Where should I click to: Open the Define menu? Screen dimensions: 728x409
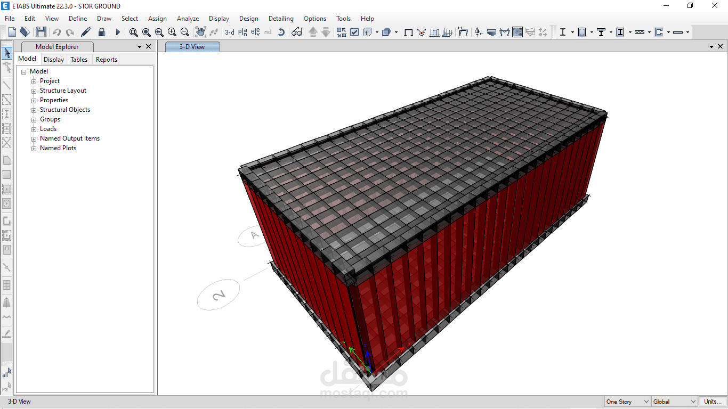(x=78, y=19)
